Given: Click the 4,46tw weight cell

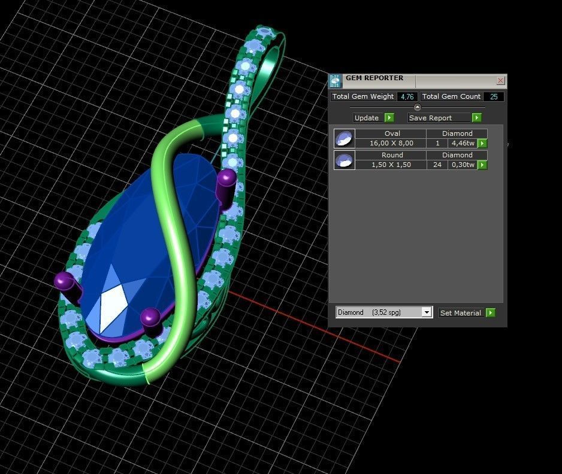Looking at the screenshot, I should point(463,143).
